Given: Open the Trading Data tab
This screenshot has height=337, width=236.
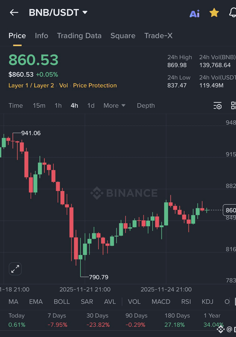Looking at the screenshot, I should (79, 36).
